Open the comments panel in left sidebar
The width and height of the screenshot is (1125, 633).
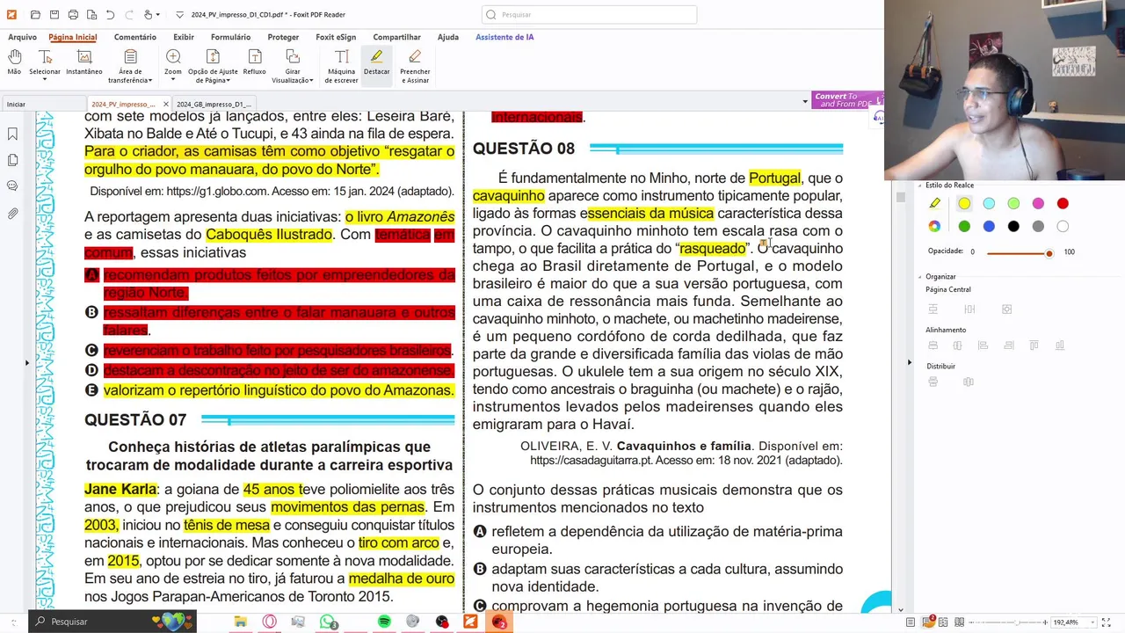pyautogui.click(x=12, y=186)
